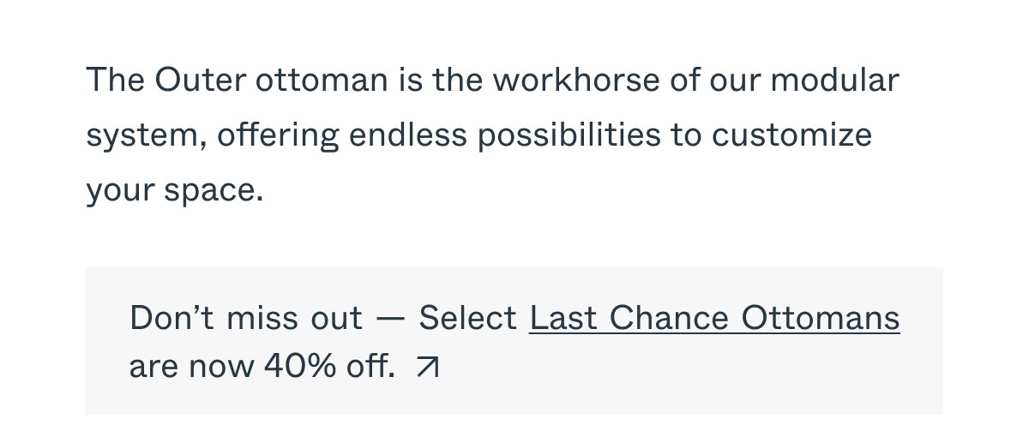
Task: Click "The Outer ottoman" phrase
Action: coord(237,81)
